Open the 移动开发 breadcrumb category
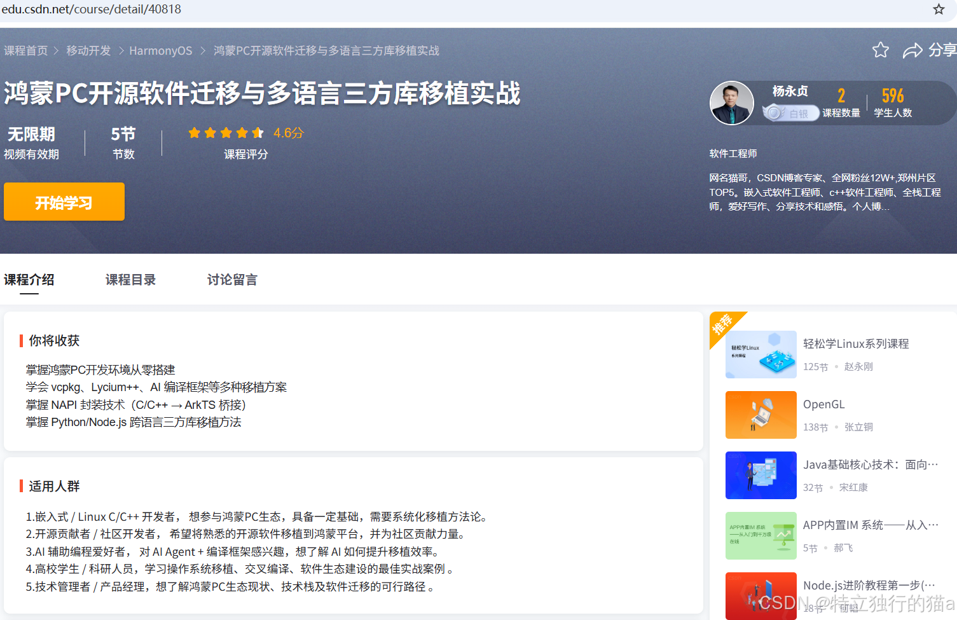 (88, 51)
